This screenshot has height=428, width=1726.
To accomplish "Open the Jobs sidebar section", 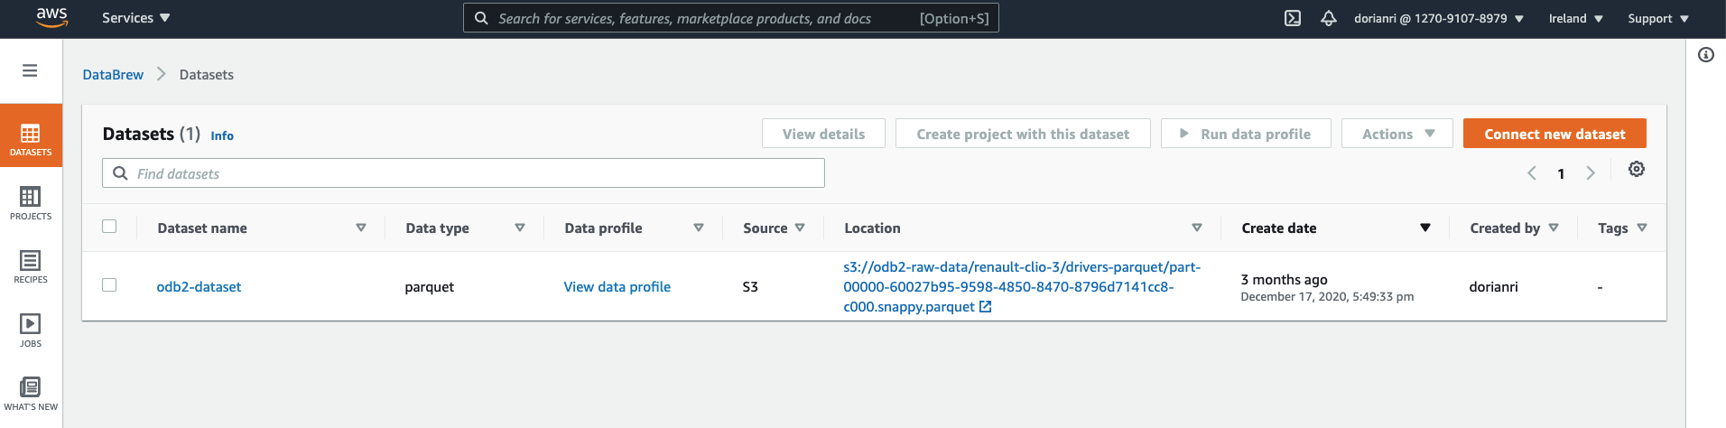I will pos(31,330).
